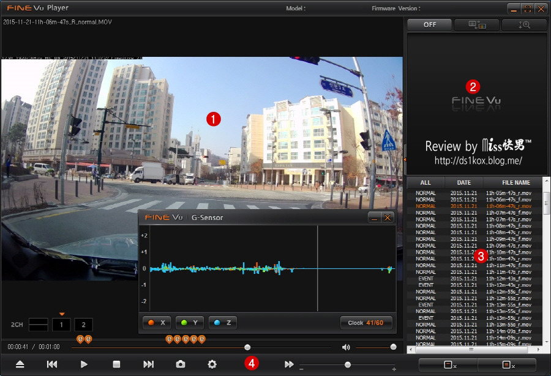This screenshot has height=376, width=551.
Task: Click the file list horizontal scroll left arrow
Action: pyautogui.click(x=410, y=350)
